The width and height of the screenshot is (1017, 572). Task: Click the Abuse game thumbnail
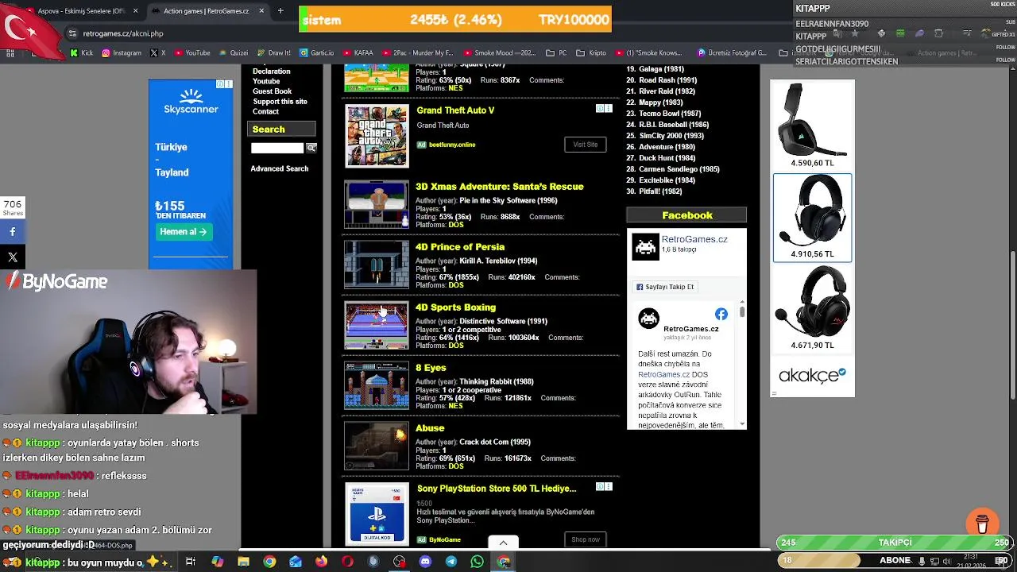(x=377, y=446)
